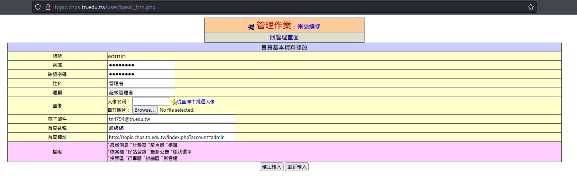Click the 好站登錄 permission text
Viewport: 577px width, 183px height.
[x=137, y=152]
